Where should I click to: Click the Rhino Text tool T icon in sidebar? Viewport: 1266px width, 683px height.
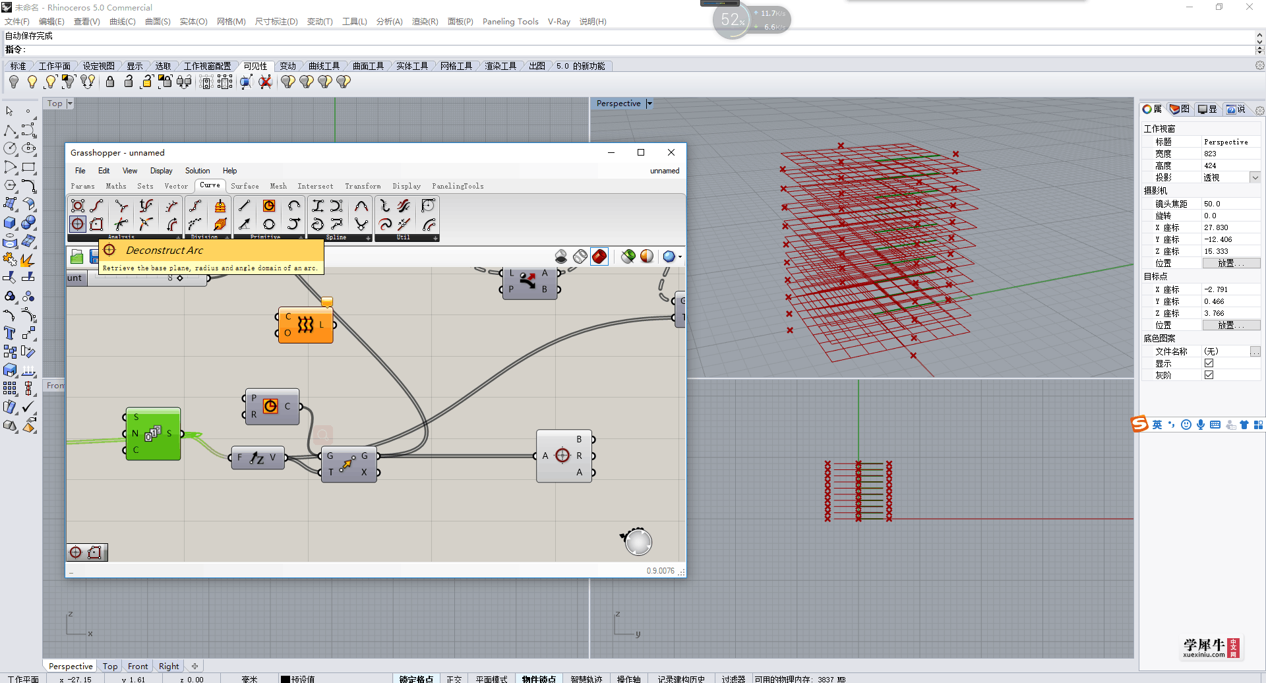tap(10, 333)
